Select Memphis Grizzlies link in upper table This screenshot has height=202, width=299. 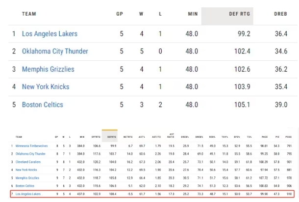[48, 69]
